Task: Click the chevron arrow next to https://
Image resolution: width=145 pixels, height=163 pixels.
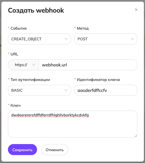Action: (34, 65)
